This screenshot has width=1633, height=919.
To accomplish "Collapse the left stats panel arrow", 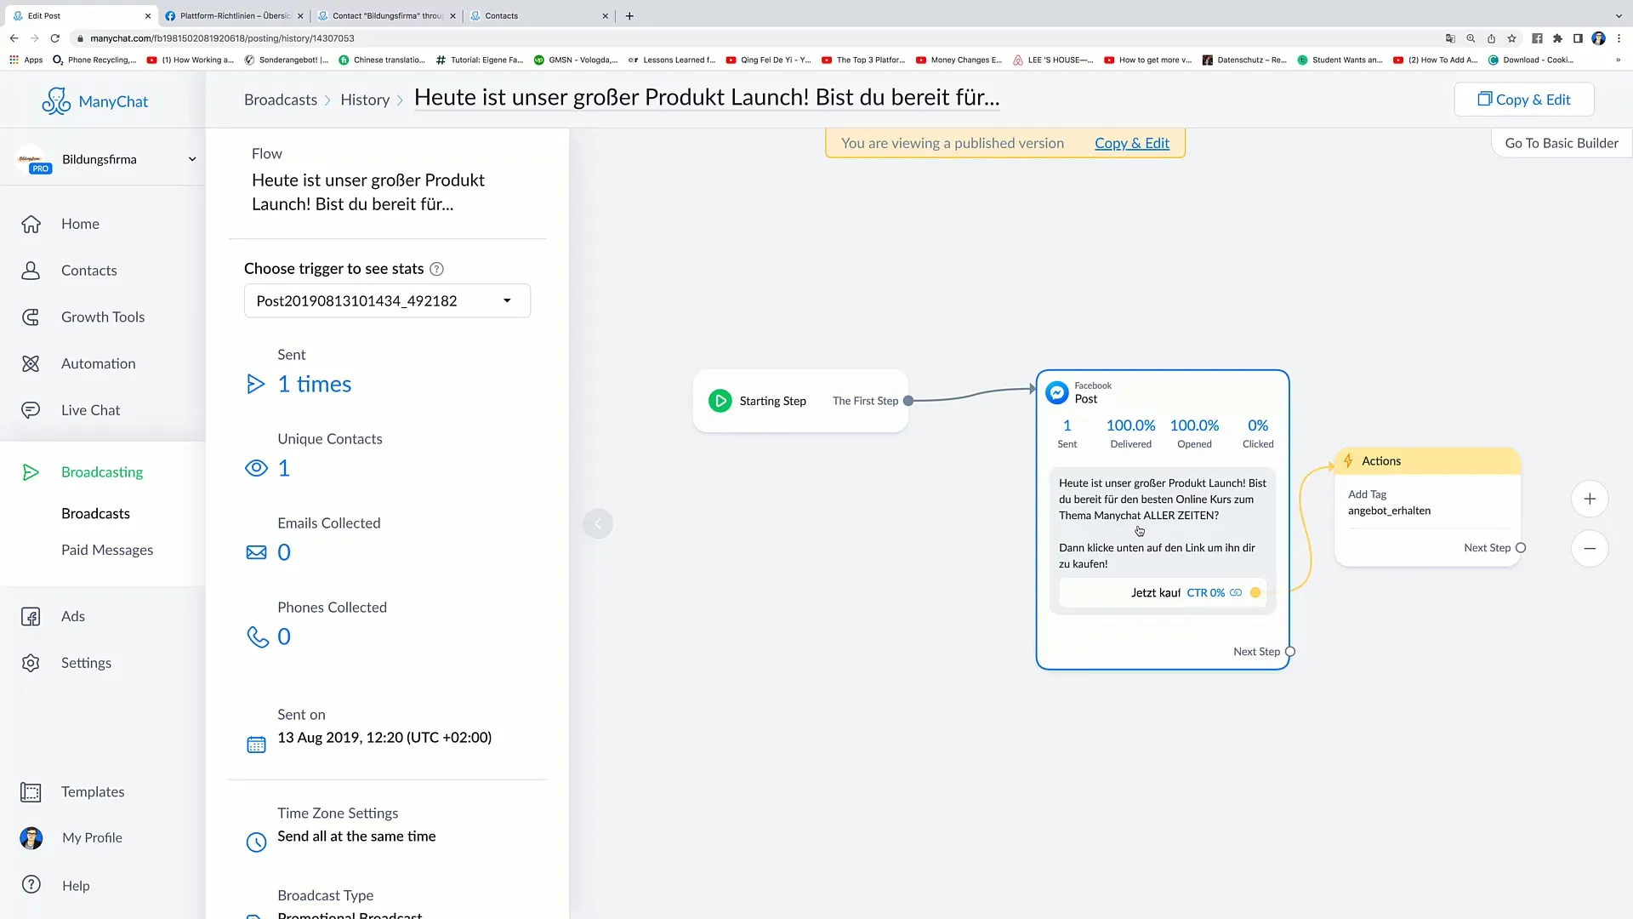I will 598,524.
